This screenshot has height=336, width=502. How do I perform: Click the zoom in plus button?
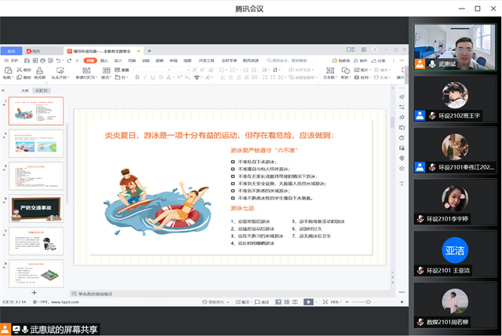click(x=402, y=301)
